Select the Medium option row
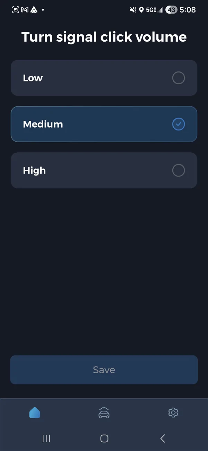This screenshot has width=208, height=451. click(x=104, y=124)
